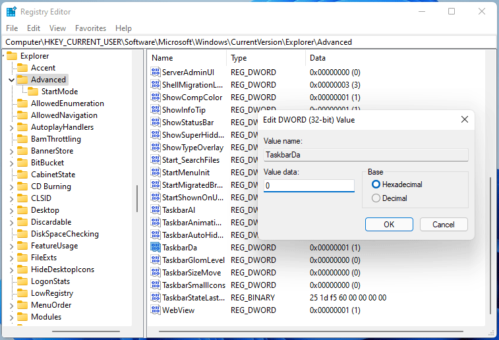The image size is (499, 340).
Task: Click the ServerAdminUI DWORD value icon
Action: (156, 72)
